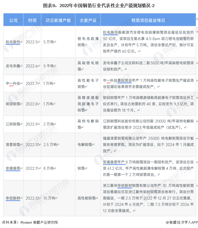Screen dimensions: 198x228
Task: Click description starting '江铜铜箔科技股份有限公司'
Action: pyautogui.click(x=148, y=124)
